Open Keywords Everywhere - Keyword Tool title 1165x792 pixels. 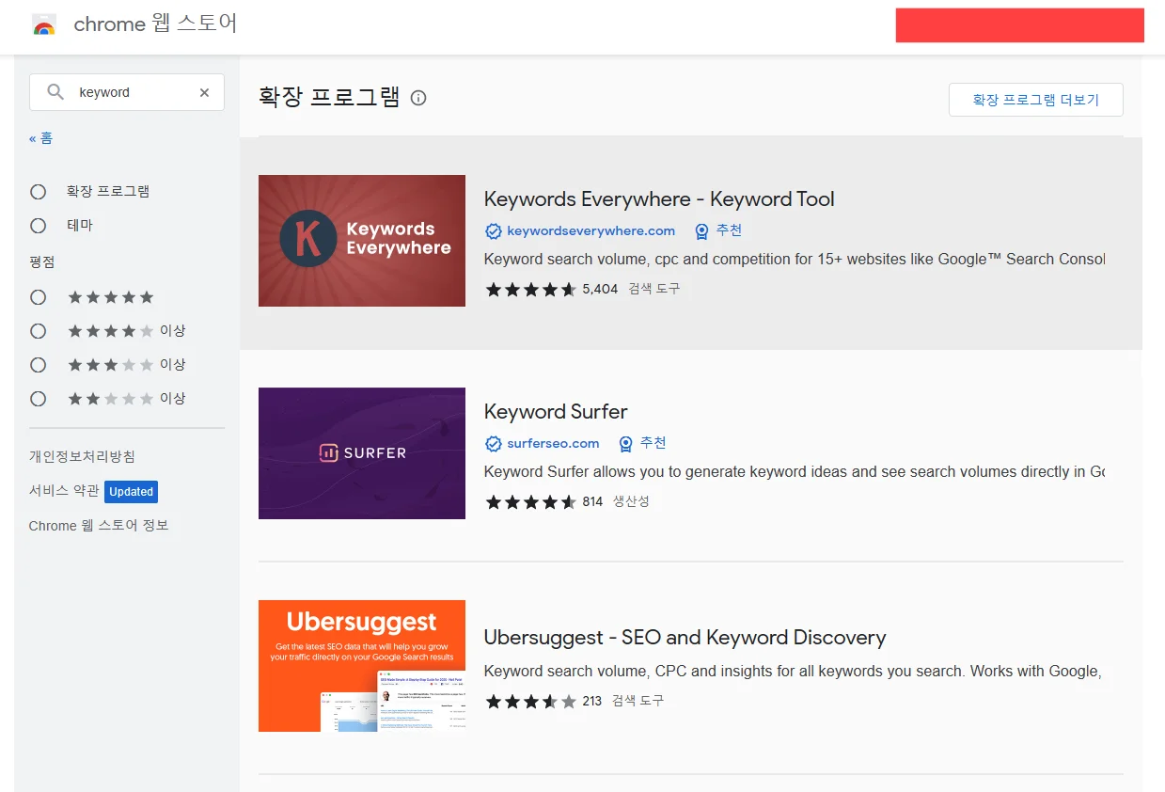pyautogui.click(x=659, y=199)
